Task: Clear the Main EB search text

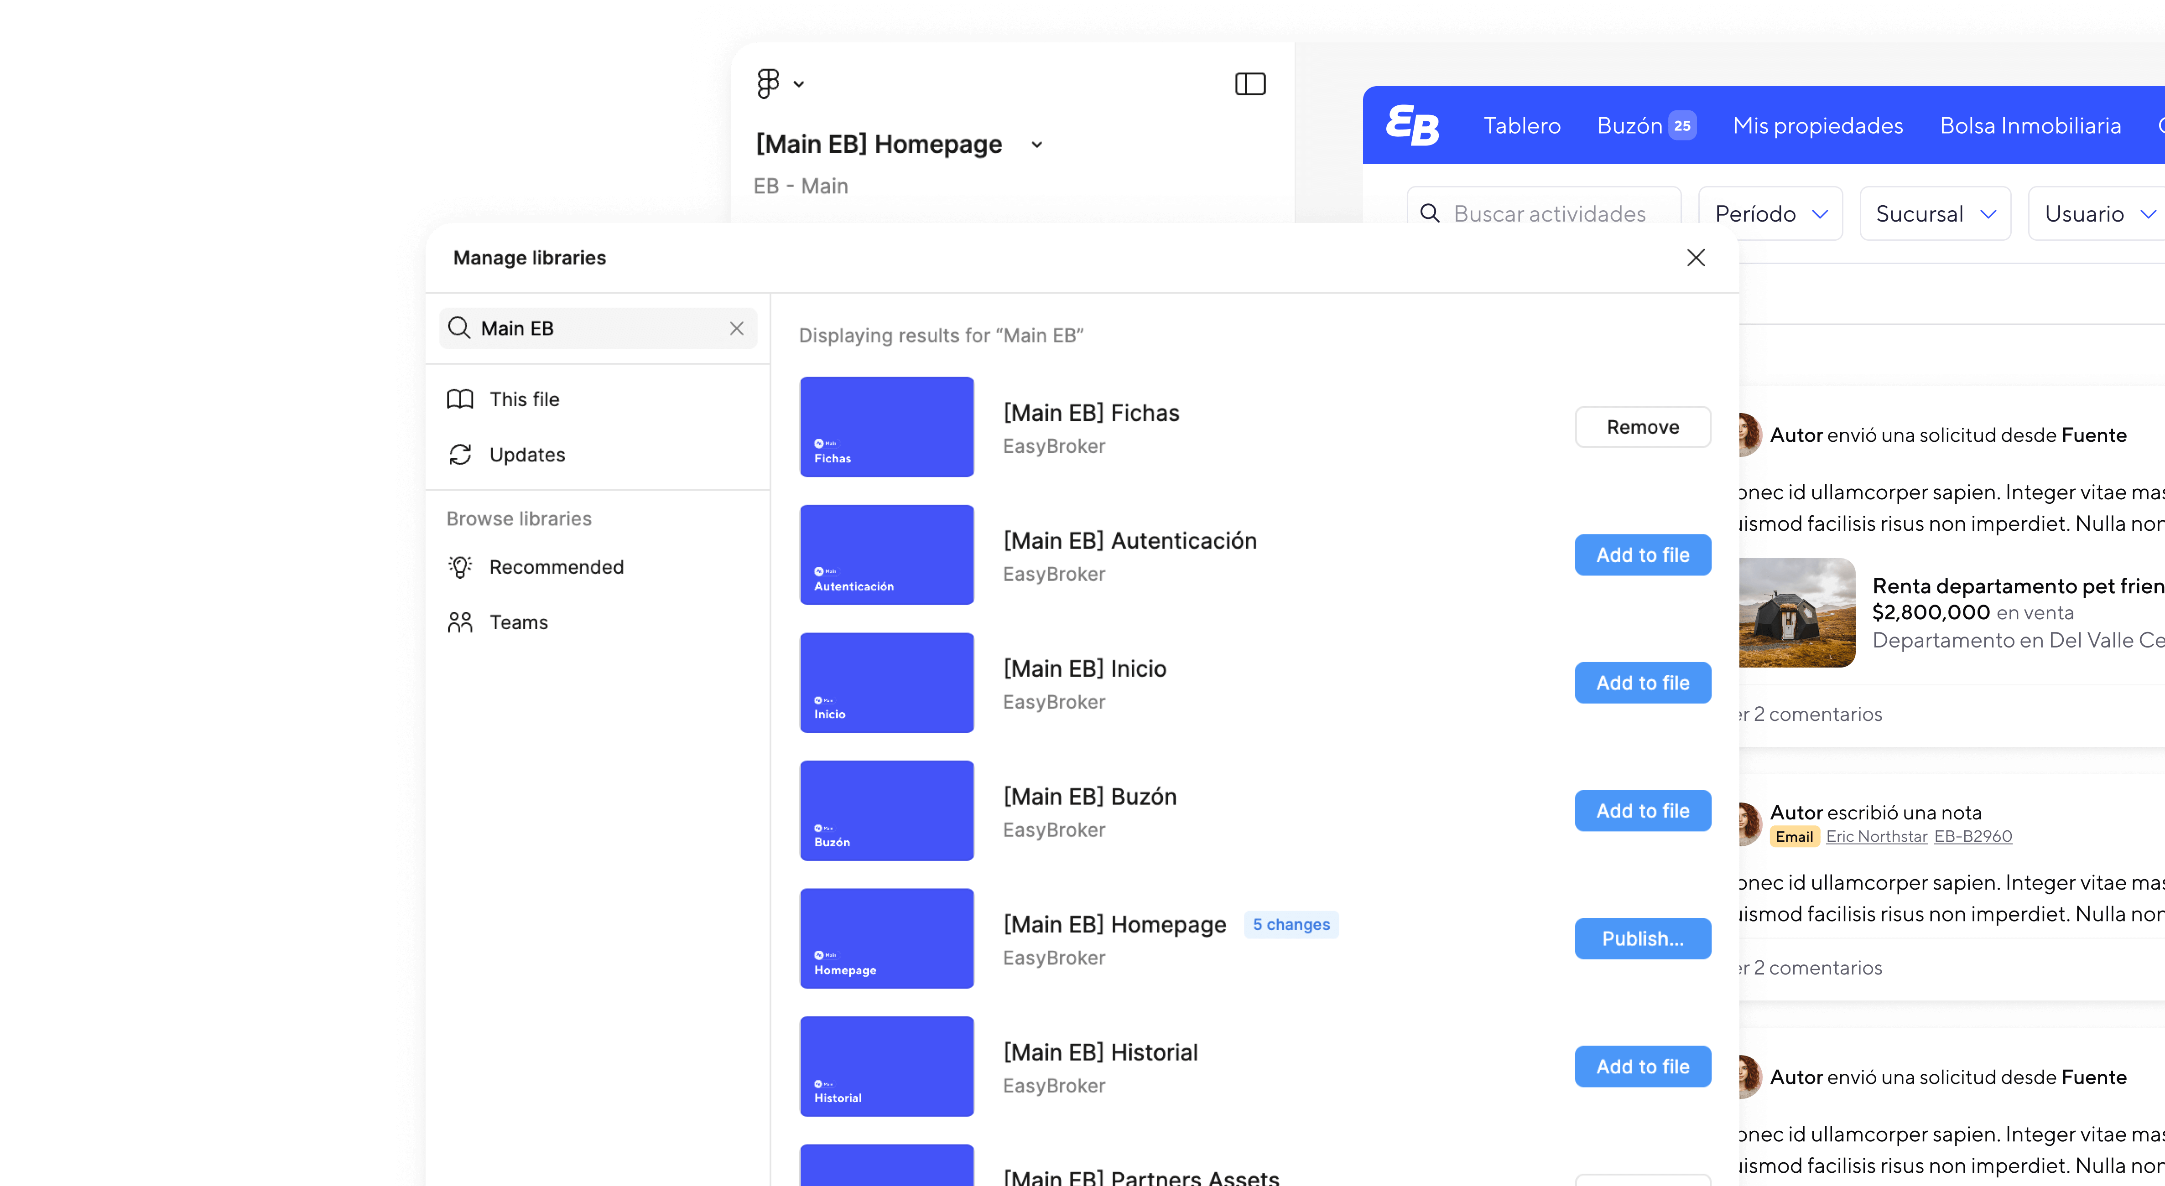Action: pos(736,328)
